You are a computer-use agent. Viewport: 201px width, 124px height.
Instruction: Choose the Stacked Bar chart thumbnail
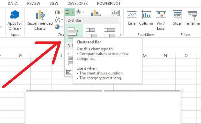tap(91, 32)
